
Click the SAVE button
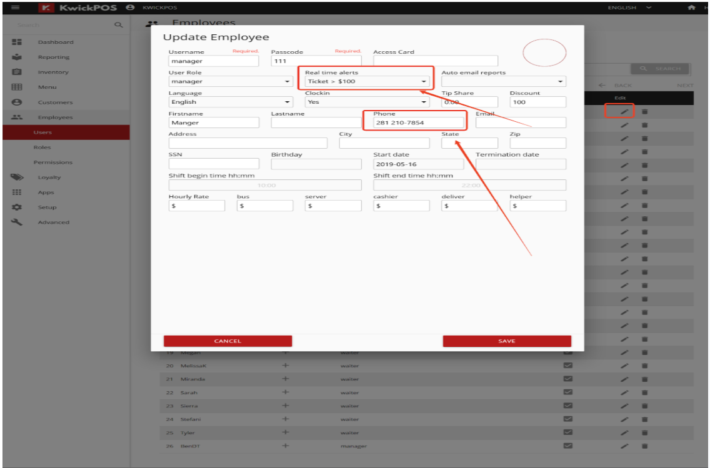[507, 341]
